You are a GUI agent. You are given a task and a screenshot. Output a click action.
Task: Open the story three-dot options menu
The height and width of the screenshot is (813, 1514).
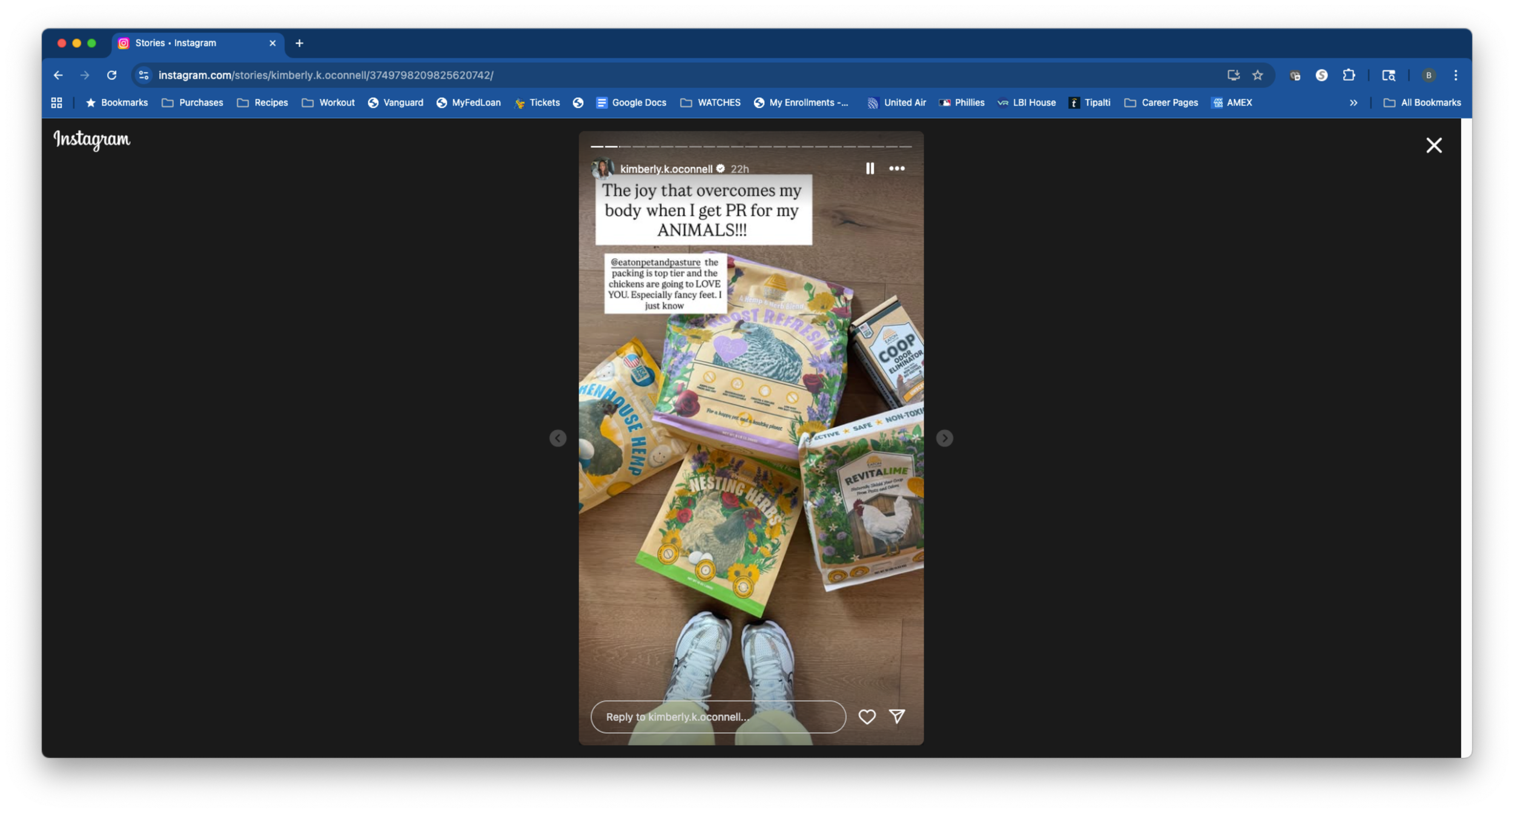[896, 168]
